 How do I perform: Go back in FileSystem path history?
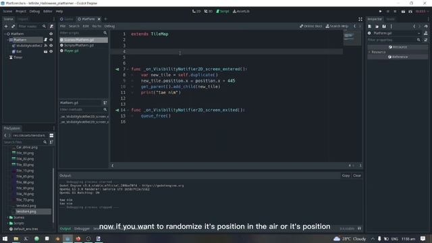5,136
